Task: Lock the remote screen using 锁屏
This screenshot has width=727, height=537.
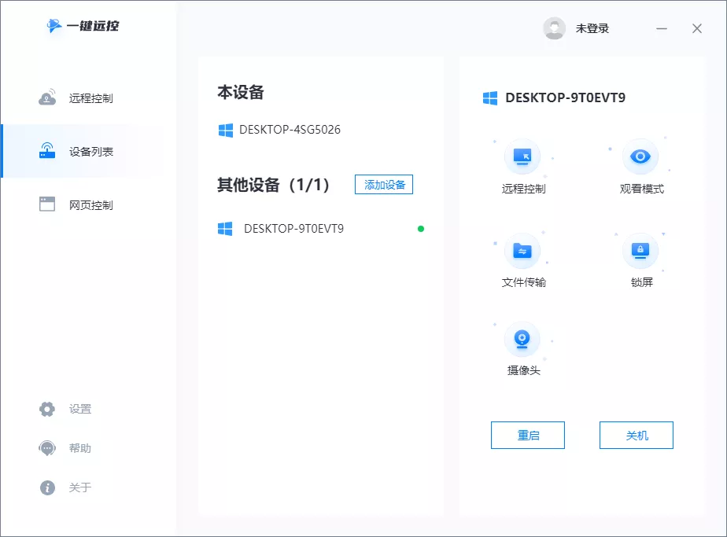Action: tap(640, 256)
